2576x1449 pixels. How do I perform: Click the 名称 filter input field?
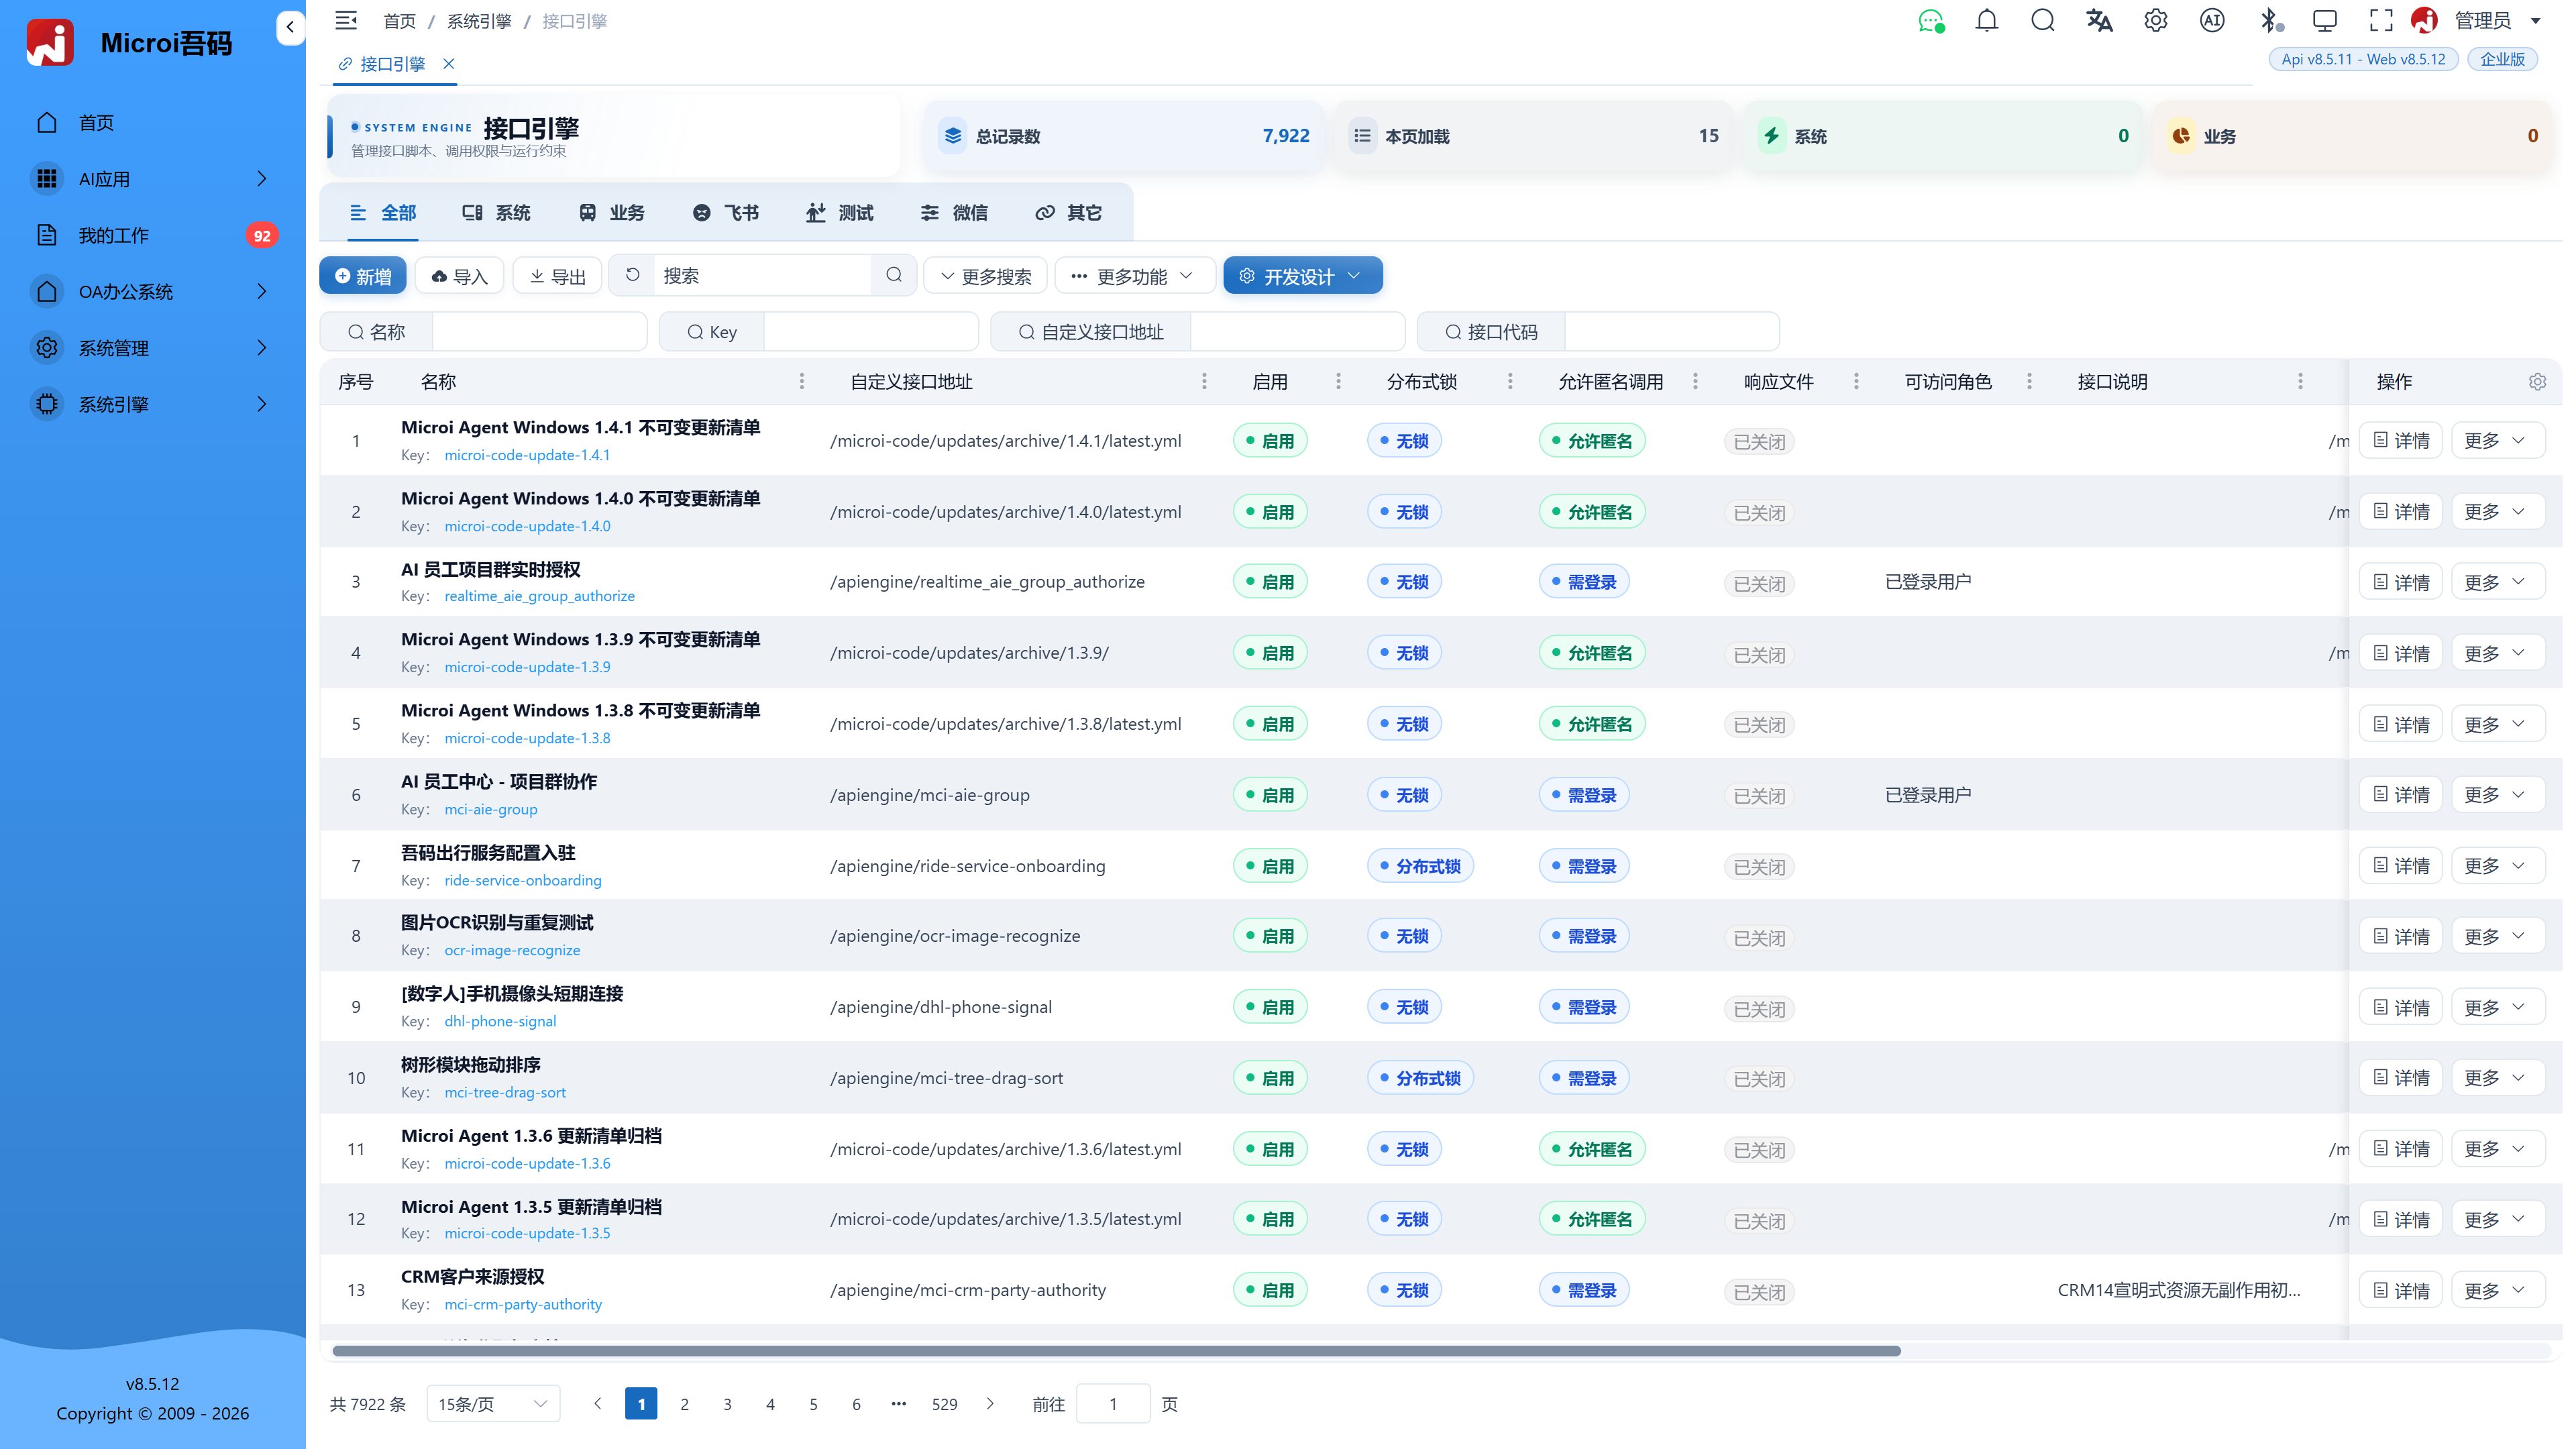click(539, 332)
